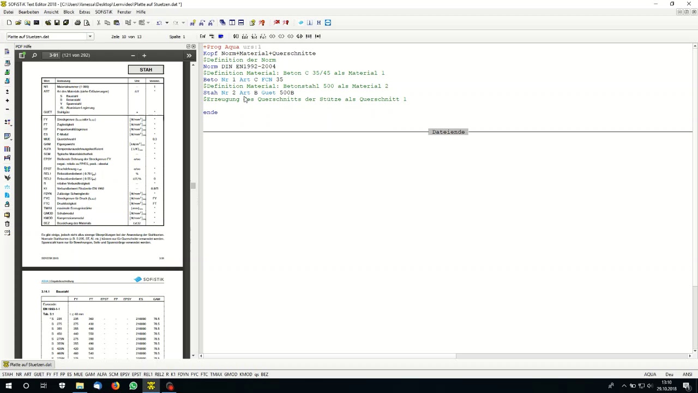The image size is (698, 393).
Task: Click the Undo arrow icon
Action: [159, 23]
